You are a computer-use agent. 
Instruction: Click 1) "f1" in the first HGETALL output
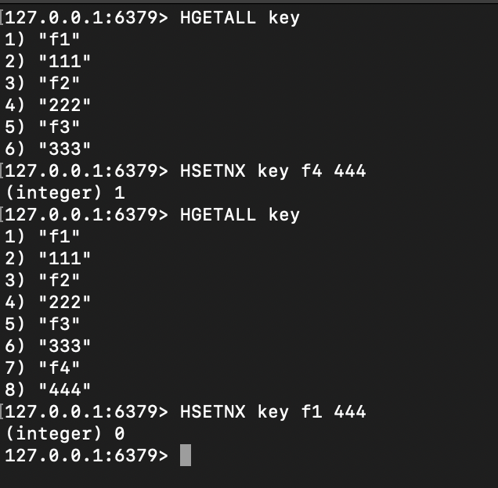(x=42, y=39)
